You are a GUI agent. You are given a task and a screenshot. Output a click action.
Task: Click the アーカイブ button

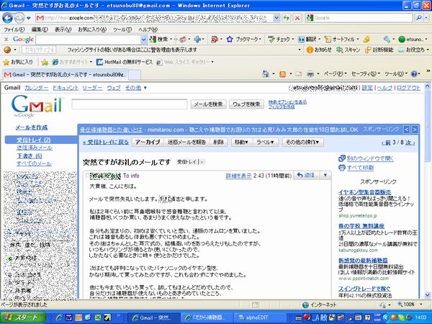tap(148, 142)
